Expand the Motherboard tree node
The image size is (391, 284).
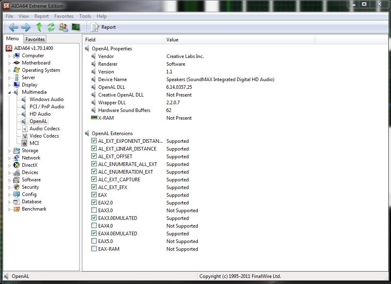click(x=9, y=63)
